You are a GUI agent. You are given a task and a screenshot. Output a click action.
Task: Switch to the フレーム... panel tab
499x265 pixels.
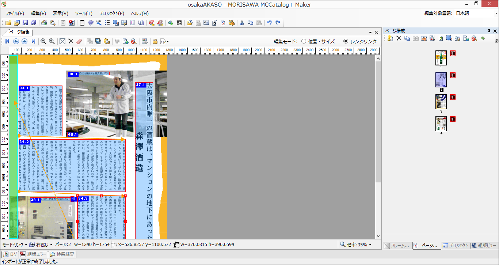pos(397,246)
